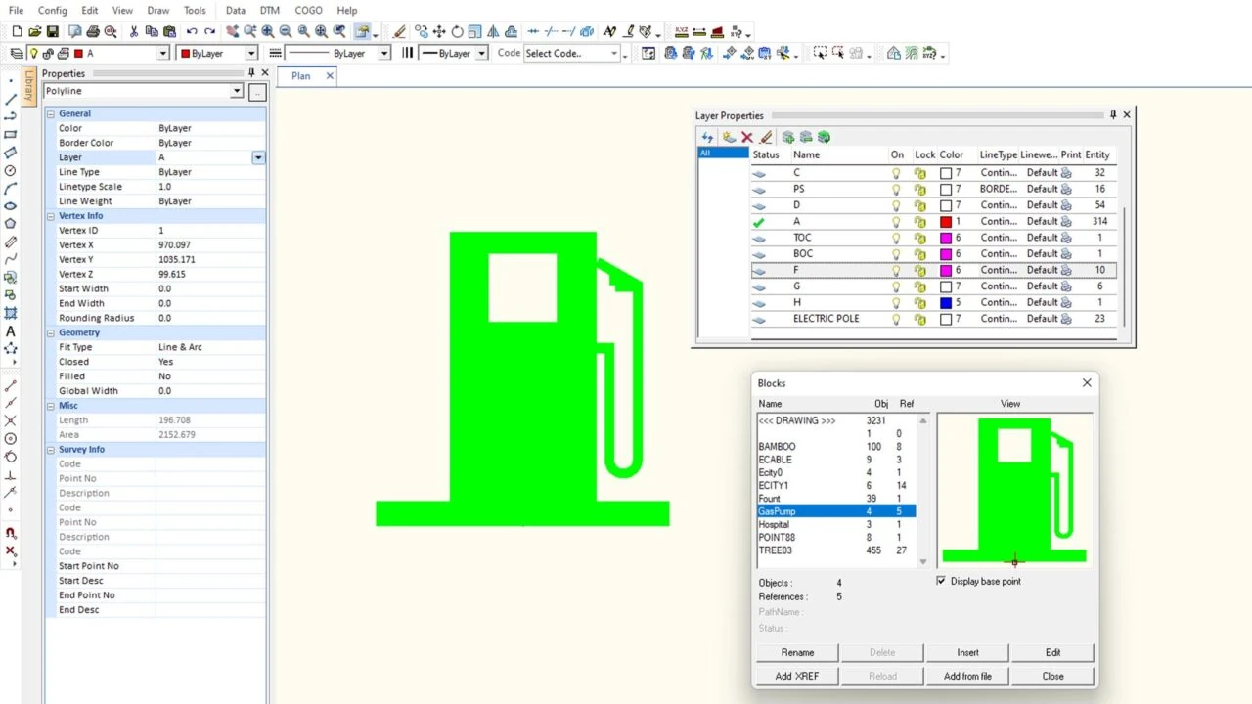Switch to the Plan tab
1252x704 pixels.
[301, 75]
